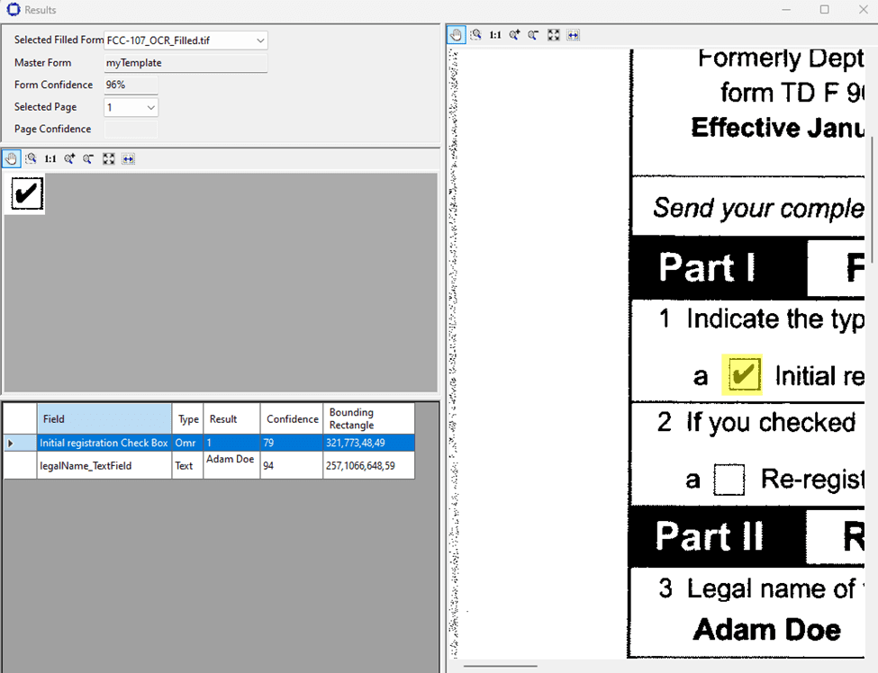
Task: Click fit-to-width icon in the field image toolbar
Action: 128,158
